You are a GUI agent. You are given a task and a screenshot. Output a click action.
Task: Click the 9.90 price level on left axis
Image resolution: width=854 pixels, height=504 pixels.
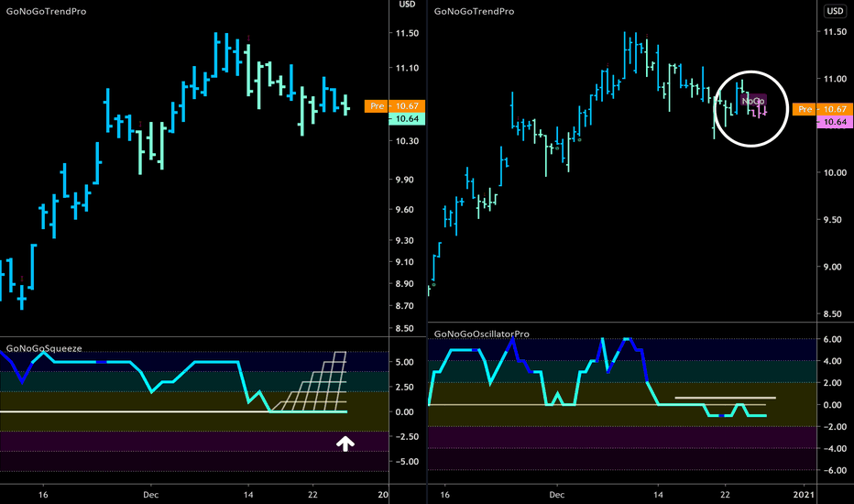(407, 180)
